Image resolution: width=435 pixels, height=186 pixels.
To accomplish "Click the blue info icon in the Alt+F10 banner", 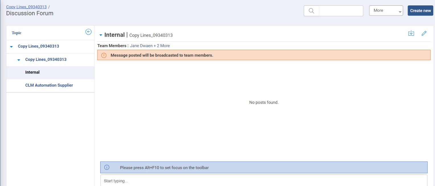I will click(107, 168).
